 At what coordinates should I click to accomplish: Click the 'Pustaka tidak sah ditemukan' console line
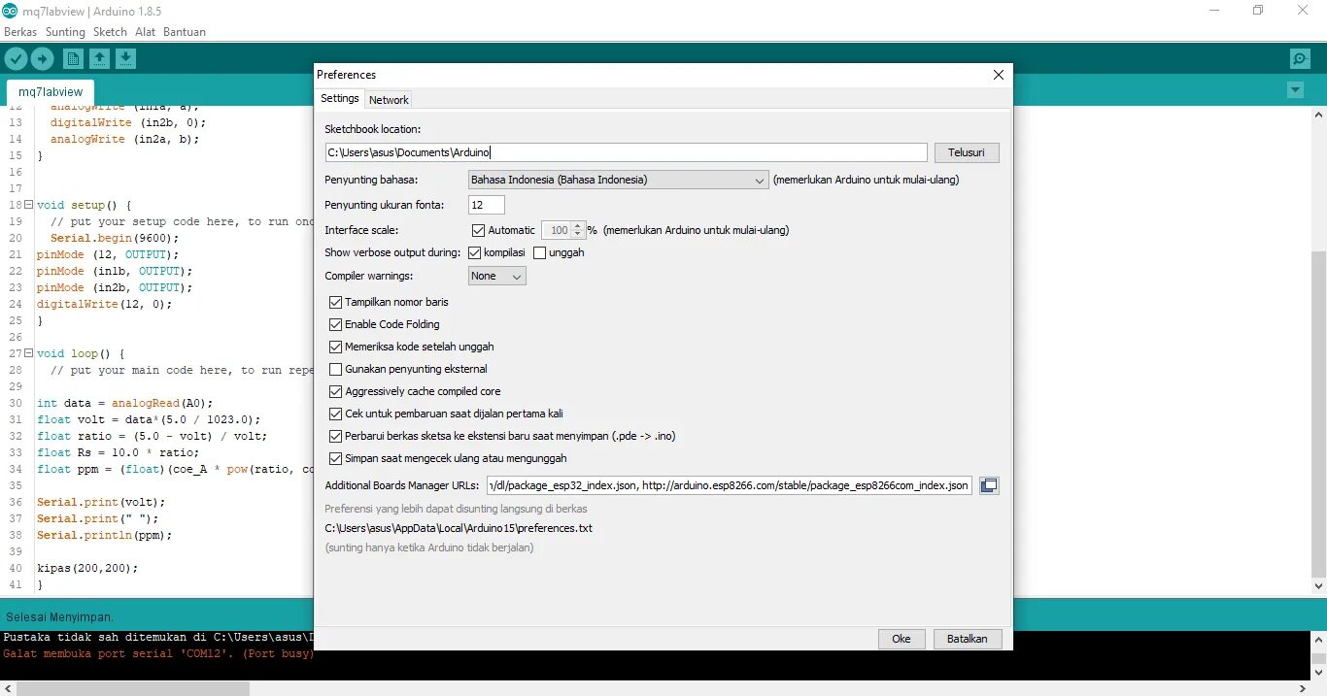tap(158, 638)
